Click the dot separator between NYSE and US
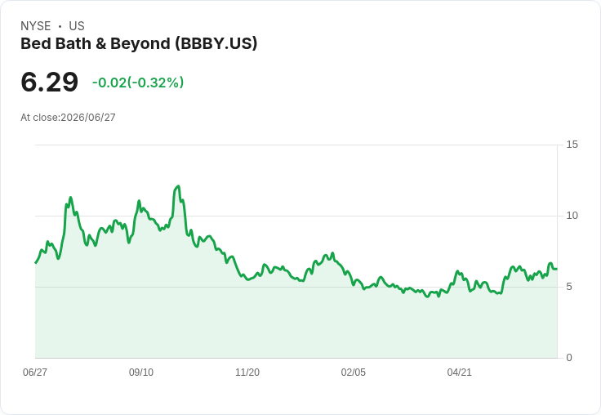Image resolution: width=601 pixels, height=415 pixels. coord(60,26)
